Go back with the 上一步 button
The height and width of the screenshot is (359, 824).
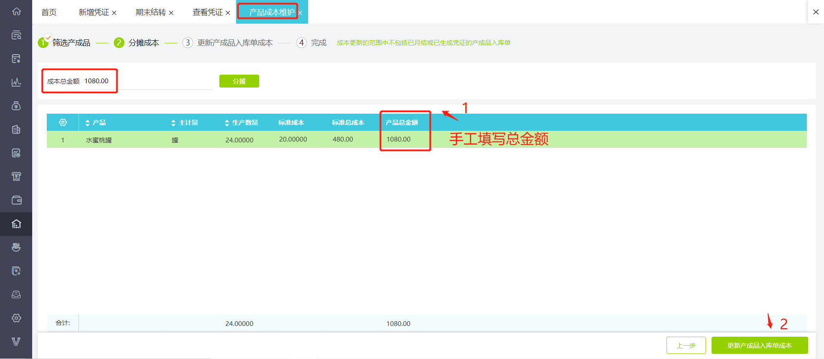point(686,345)
